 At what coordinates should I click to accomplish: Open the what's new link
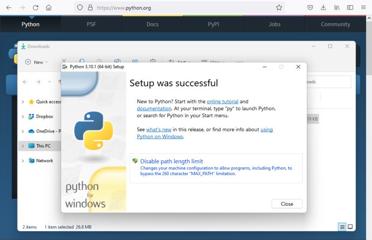pos(159,130)
